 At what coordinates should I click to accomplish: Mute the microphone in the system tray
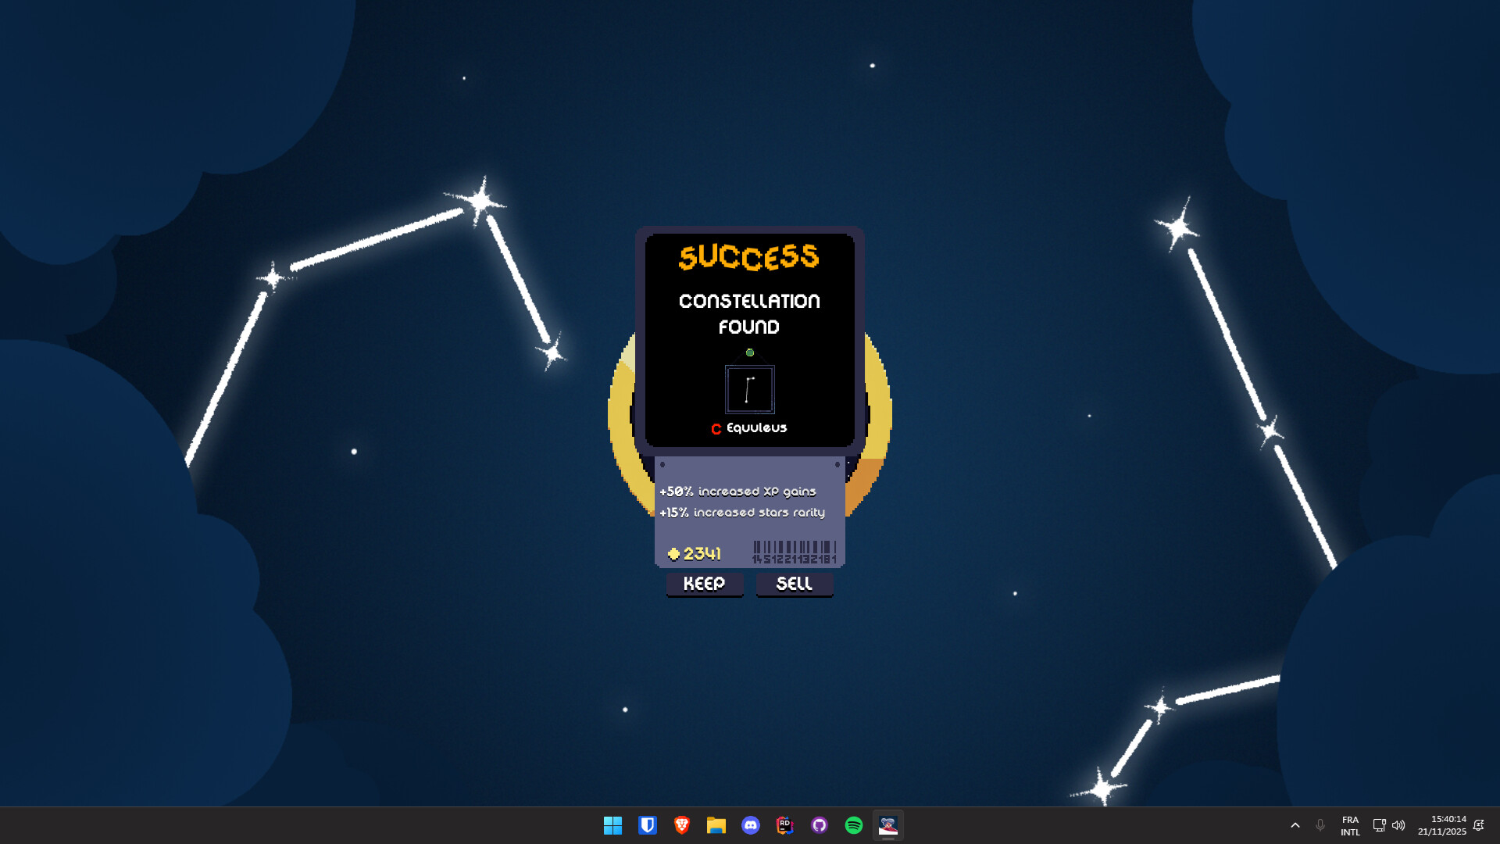pyautogui.click(x=1320, y=825)
